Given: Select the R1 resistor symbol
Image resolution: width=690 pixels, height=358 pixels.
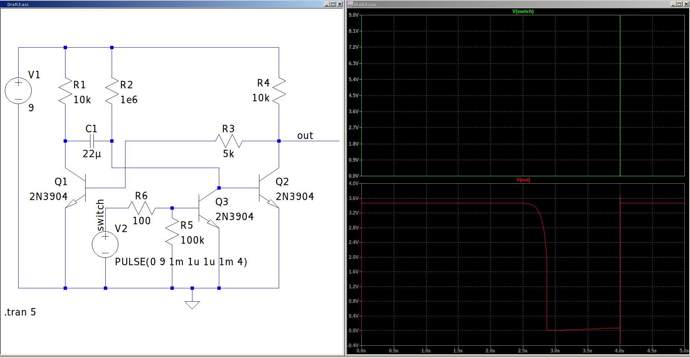Looking at the screenshot, I should (65, 91).
